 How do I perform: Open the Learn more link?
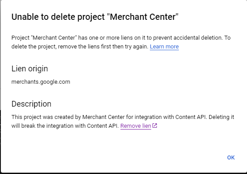point(164,47)
